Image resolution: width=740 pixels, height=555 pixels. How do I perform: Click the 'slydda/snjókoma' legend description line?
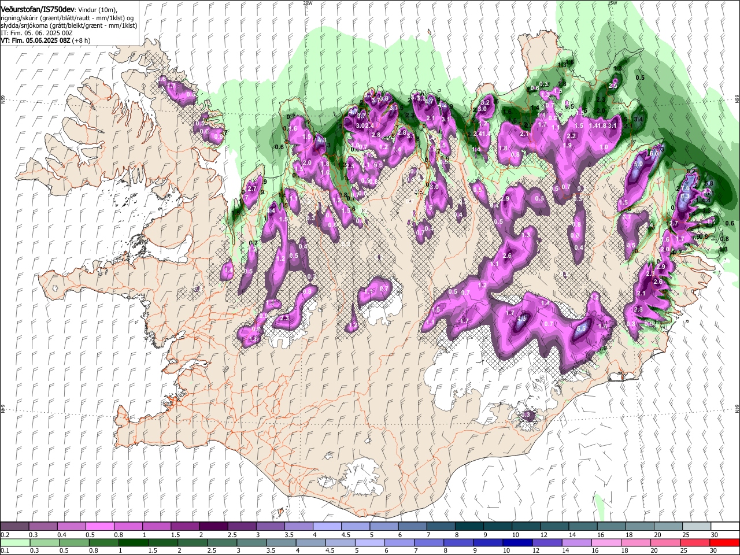69,26
